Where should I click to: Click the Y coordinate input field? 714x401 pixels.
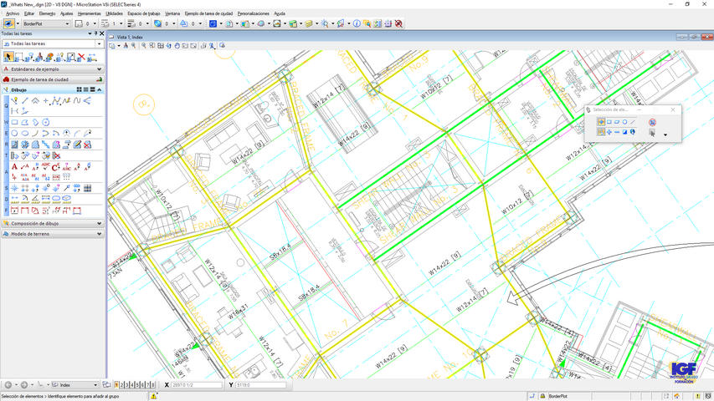tap(261, 385)
